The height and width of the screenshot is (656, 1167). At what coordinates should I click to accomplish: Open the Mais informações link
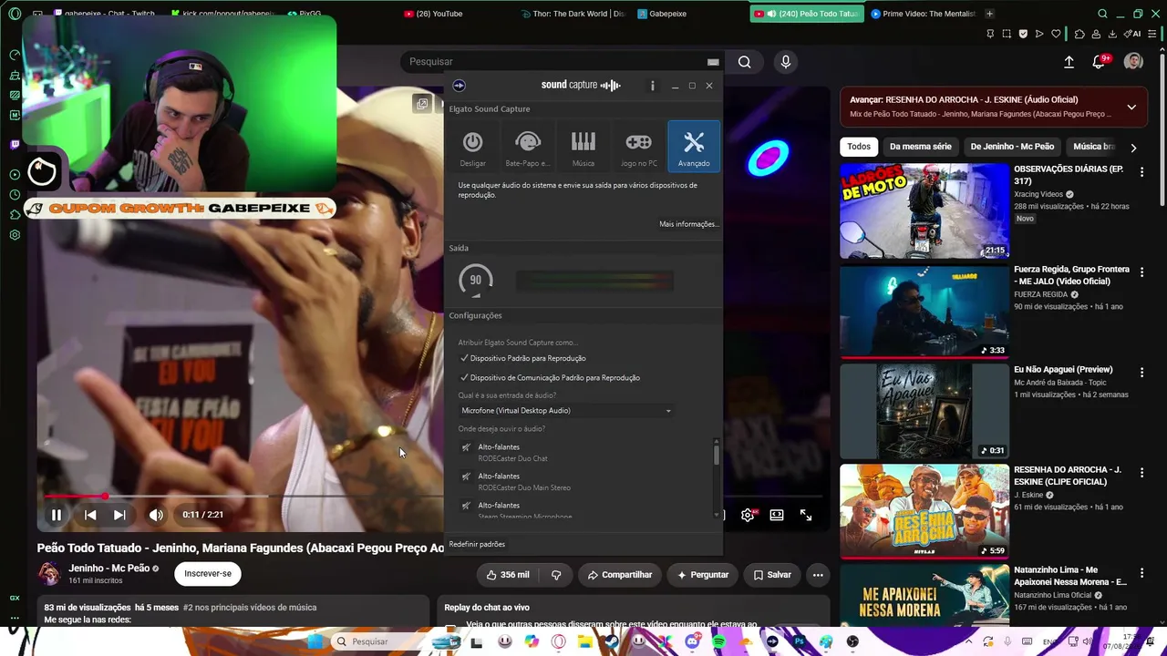coord(688,224)
